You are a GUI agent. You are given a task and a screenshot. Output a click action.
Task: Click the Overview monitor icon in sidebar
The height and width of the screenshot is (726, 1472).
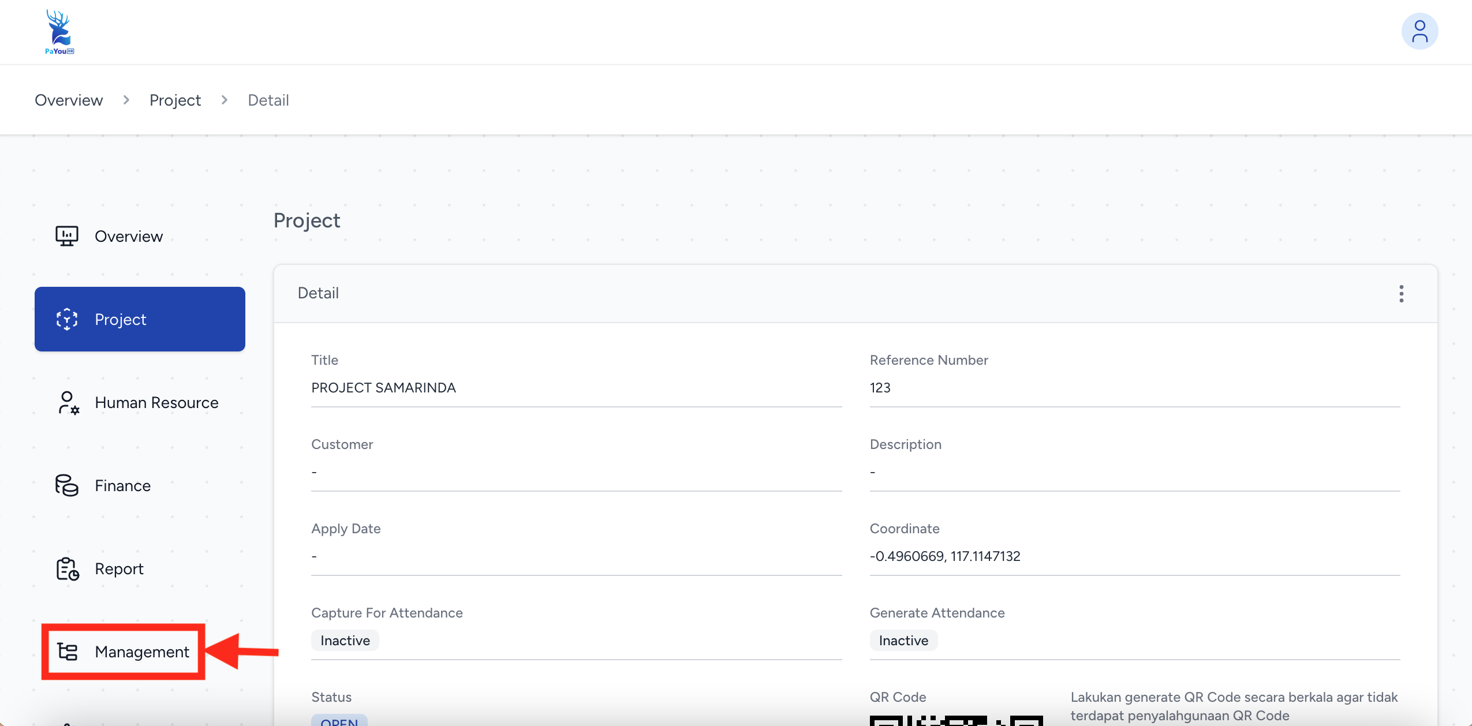(x=67, y=236)
